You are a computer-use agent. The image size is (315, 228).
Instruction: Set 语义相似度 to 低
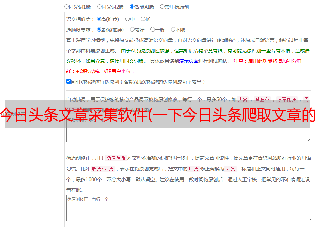click(143, 19)
